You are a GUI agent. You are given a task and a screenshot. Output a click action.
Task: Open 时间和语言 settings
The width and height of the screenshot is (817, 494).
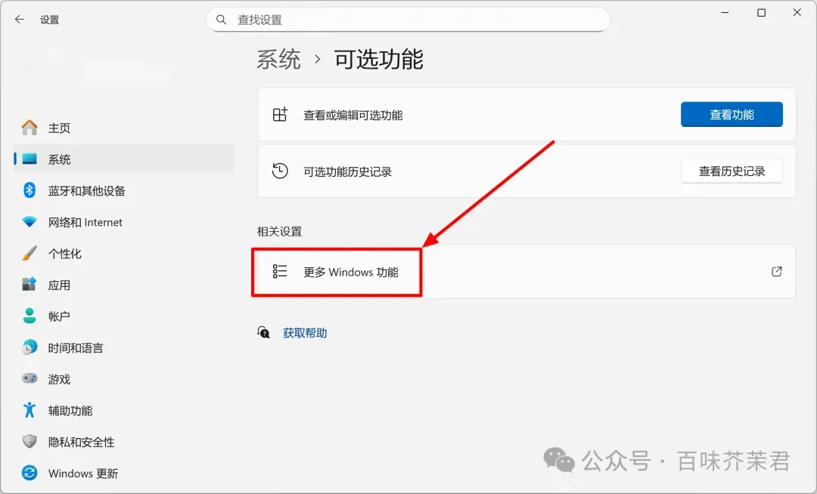[x=123, y=348]
